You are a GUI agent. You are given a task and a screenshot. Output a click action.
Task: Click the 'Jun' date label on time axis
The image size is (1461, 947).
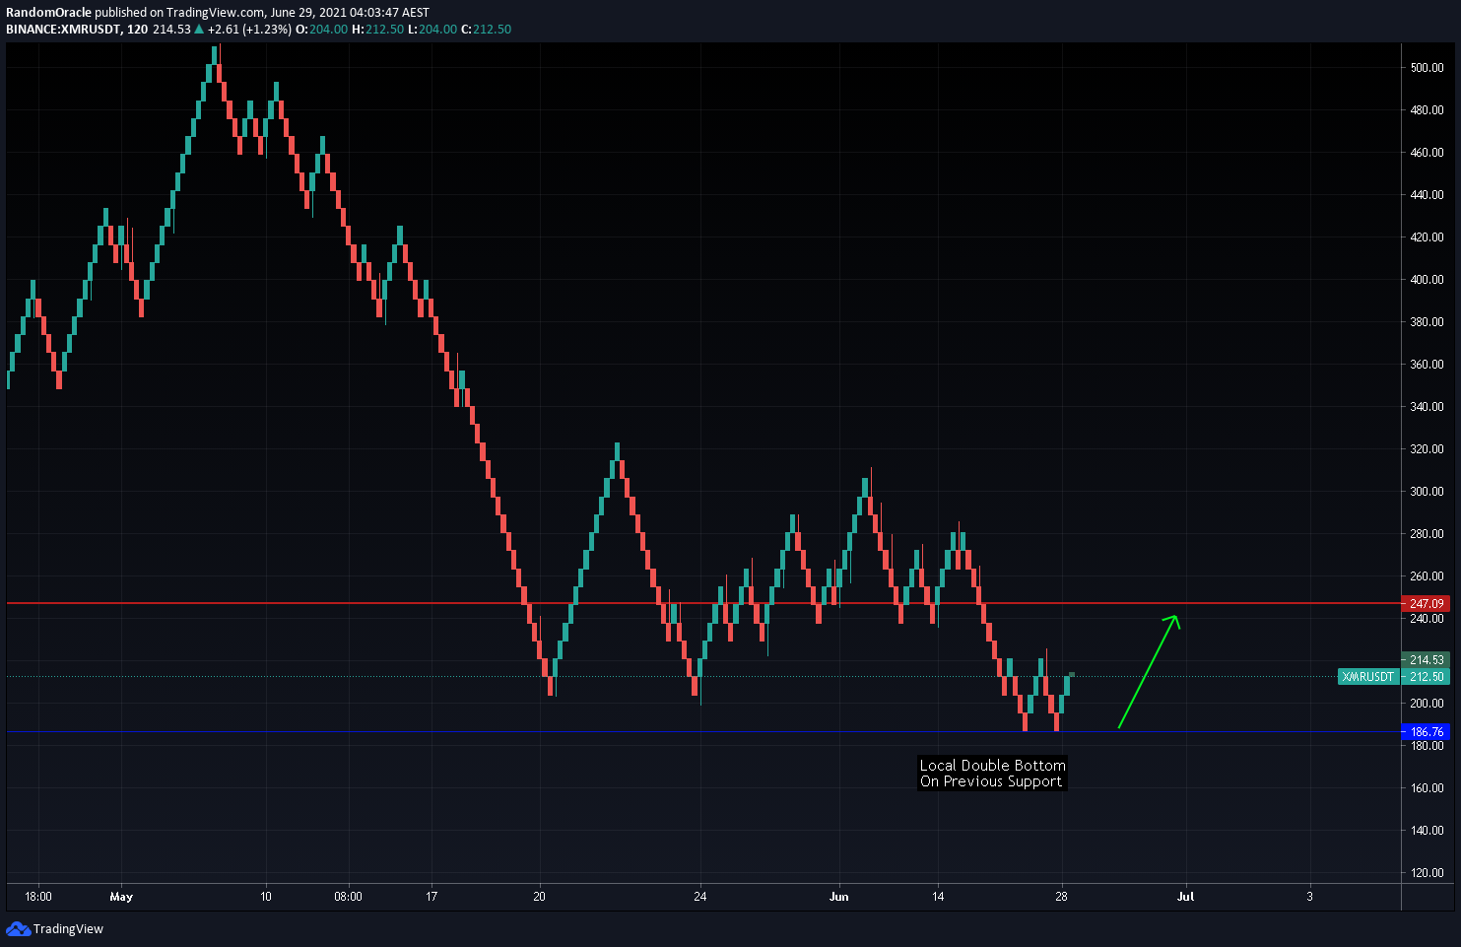(839, 897)
